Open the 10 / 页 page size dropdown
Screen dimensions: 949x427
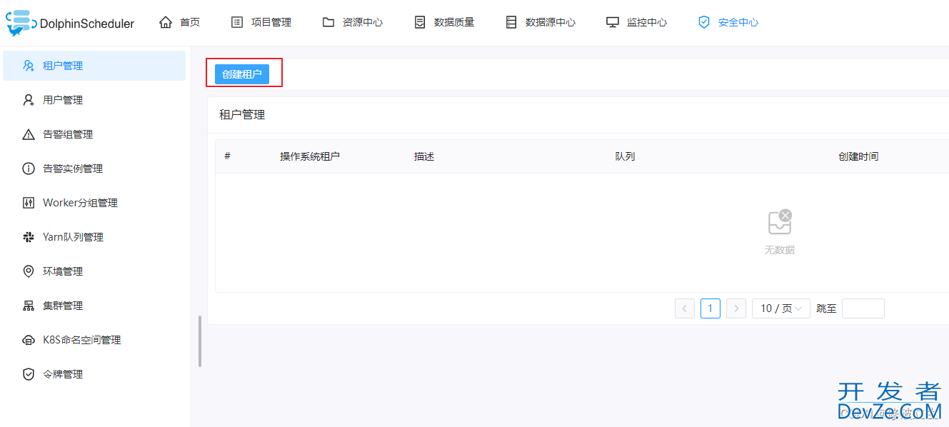point(781,308)
